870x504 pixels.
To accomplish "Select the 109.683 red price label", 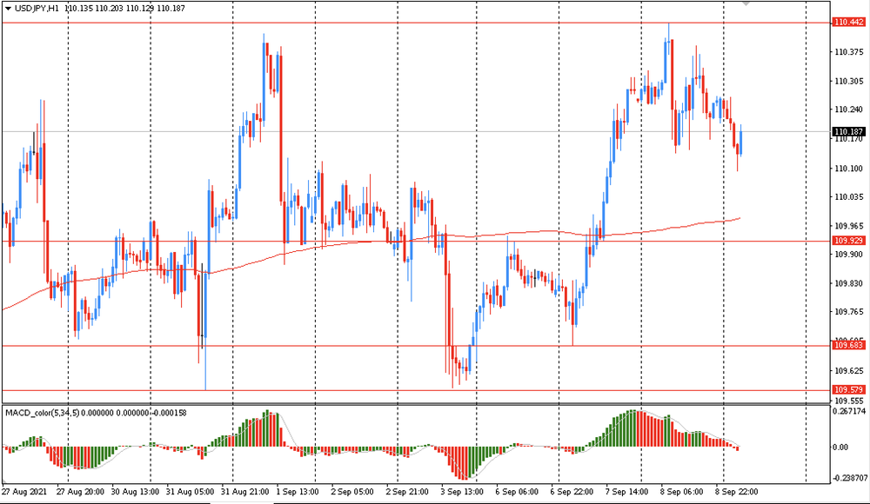I will coord(848,345).
